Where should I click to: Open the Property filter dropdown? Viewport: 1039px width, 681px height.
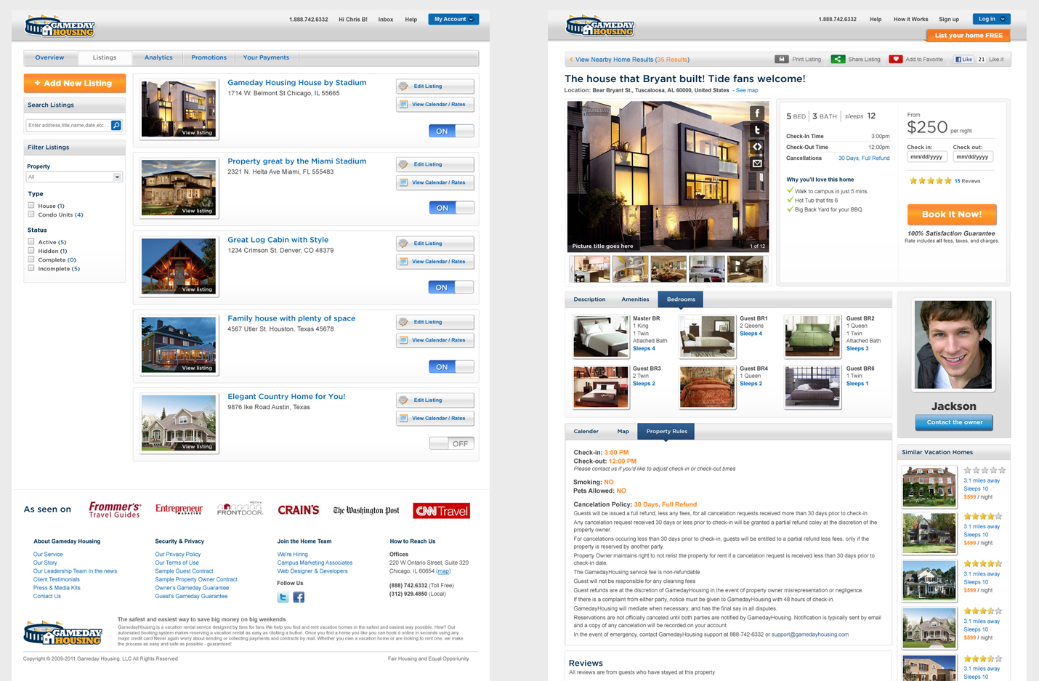(x=74, y=177)
